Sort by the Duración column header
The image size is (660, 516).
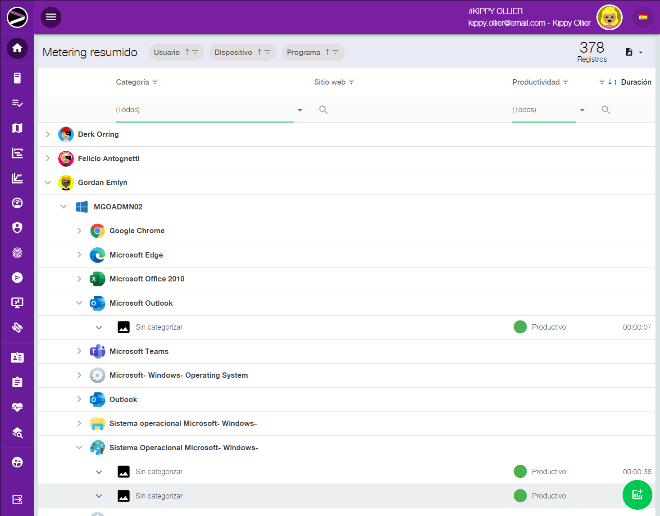[x=636, y=82]
